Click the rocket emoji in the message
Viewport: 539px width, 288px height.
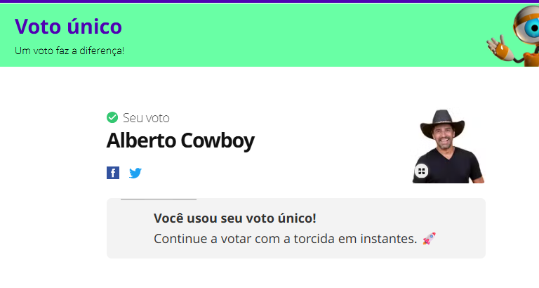point(430,239)
